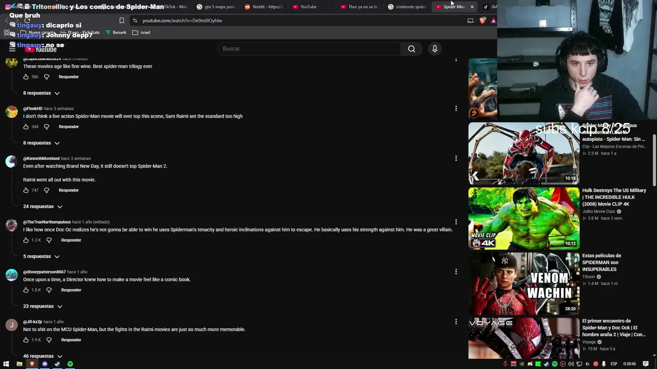Dislike @disneypatterson8667's comment

tap(49, 290)
